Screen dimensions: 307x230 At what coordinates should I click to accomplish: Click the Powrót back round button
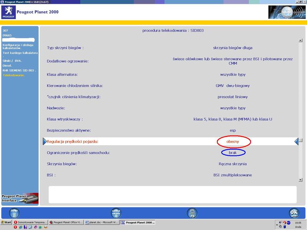(14, 213)
